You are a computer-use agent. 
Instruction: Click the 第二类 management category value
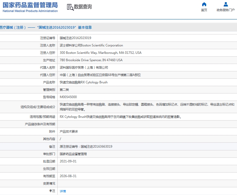pyautogui.click(x=64, y=90)
